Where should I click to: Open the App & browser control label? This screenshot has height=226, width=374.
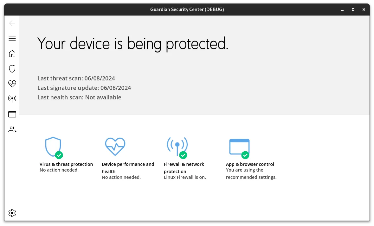tap(250, 164)
